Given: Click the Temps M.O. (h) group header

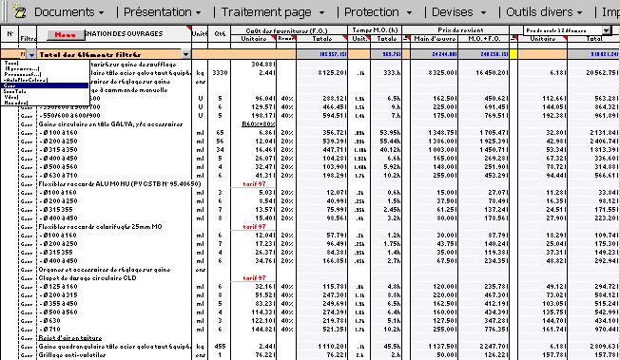Looking at the screenshot, I should click(375, 30).
